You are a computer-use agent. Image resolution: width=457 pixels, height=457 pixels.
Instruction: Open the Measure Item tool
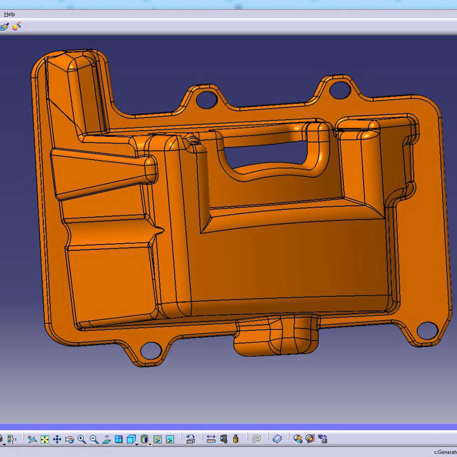pos(223,439)
